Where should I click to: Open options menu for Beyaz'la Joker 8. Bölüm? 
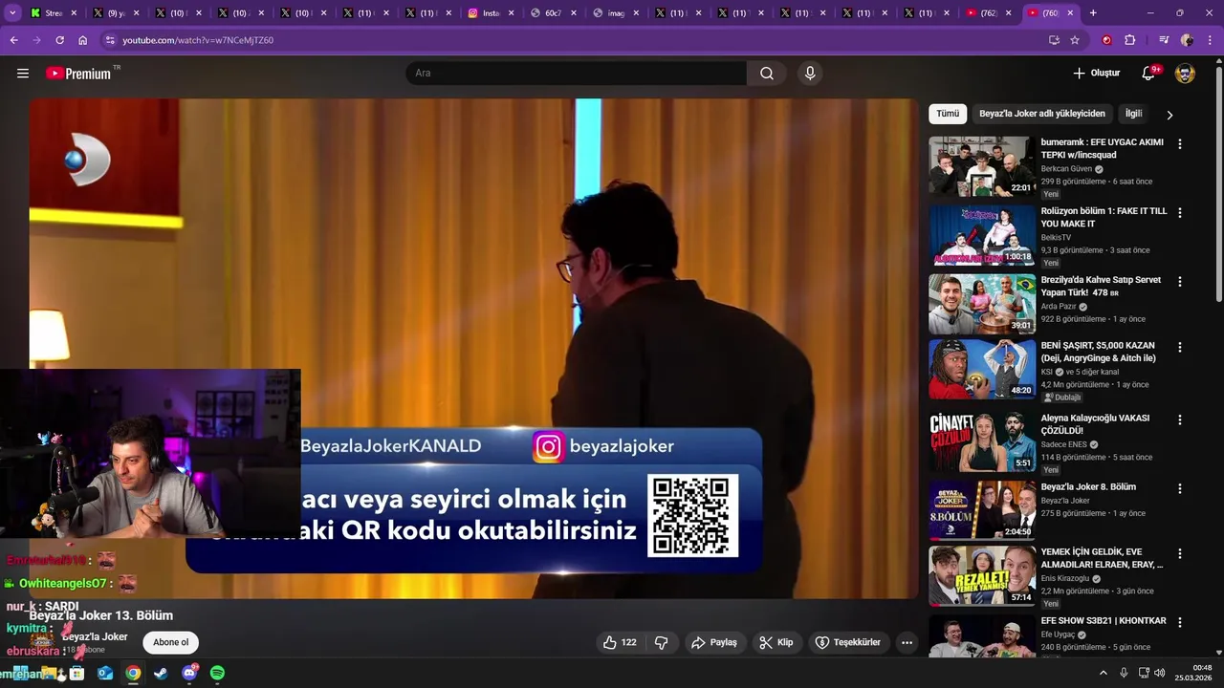point(1179,488)
